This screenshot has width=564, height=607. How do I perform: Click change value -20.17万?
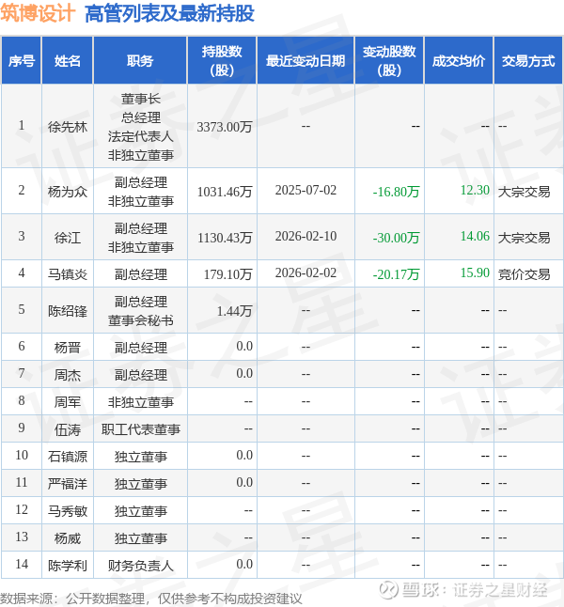click(x=397, y=274)
